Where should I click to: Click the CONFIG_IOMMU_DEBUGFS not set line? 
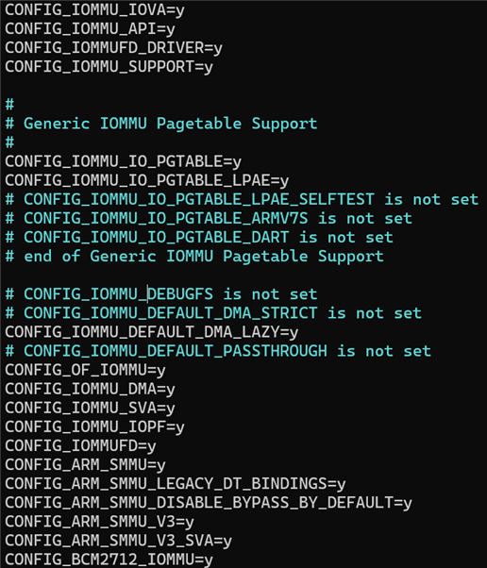(161, 294)
